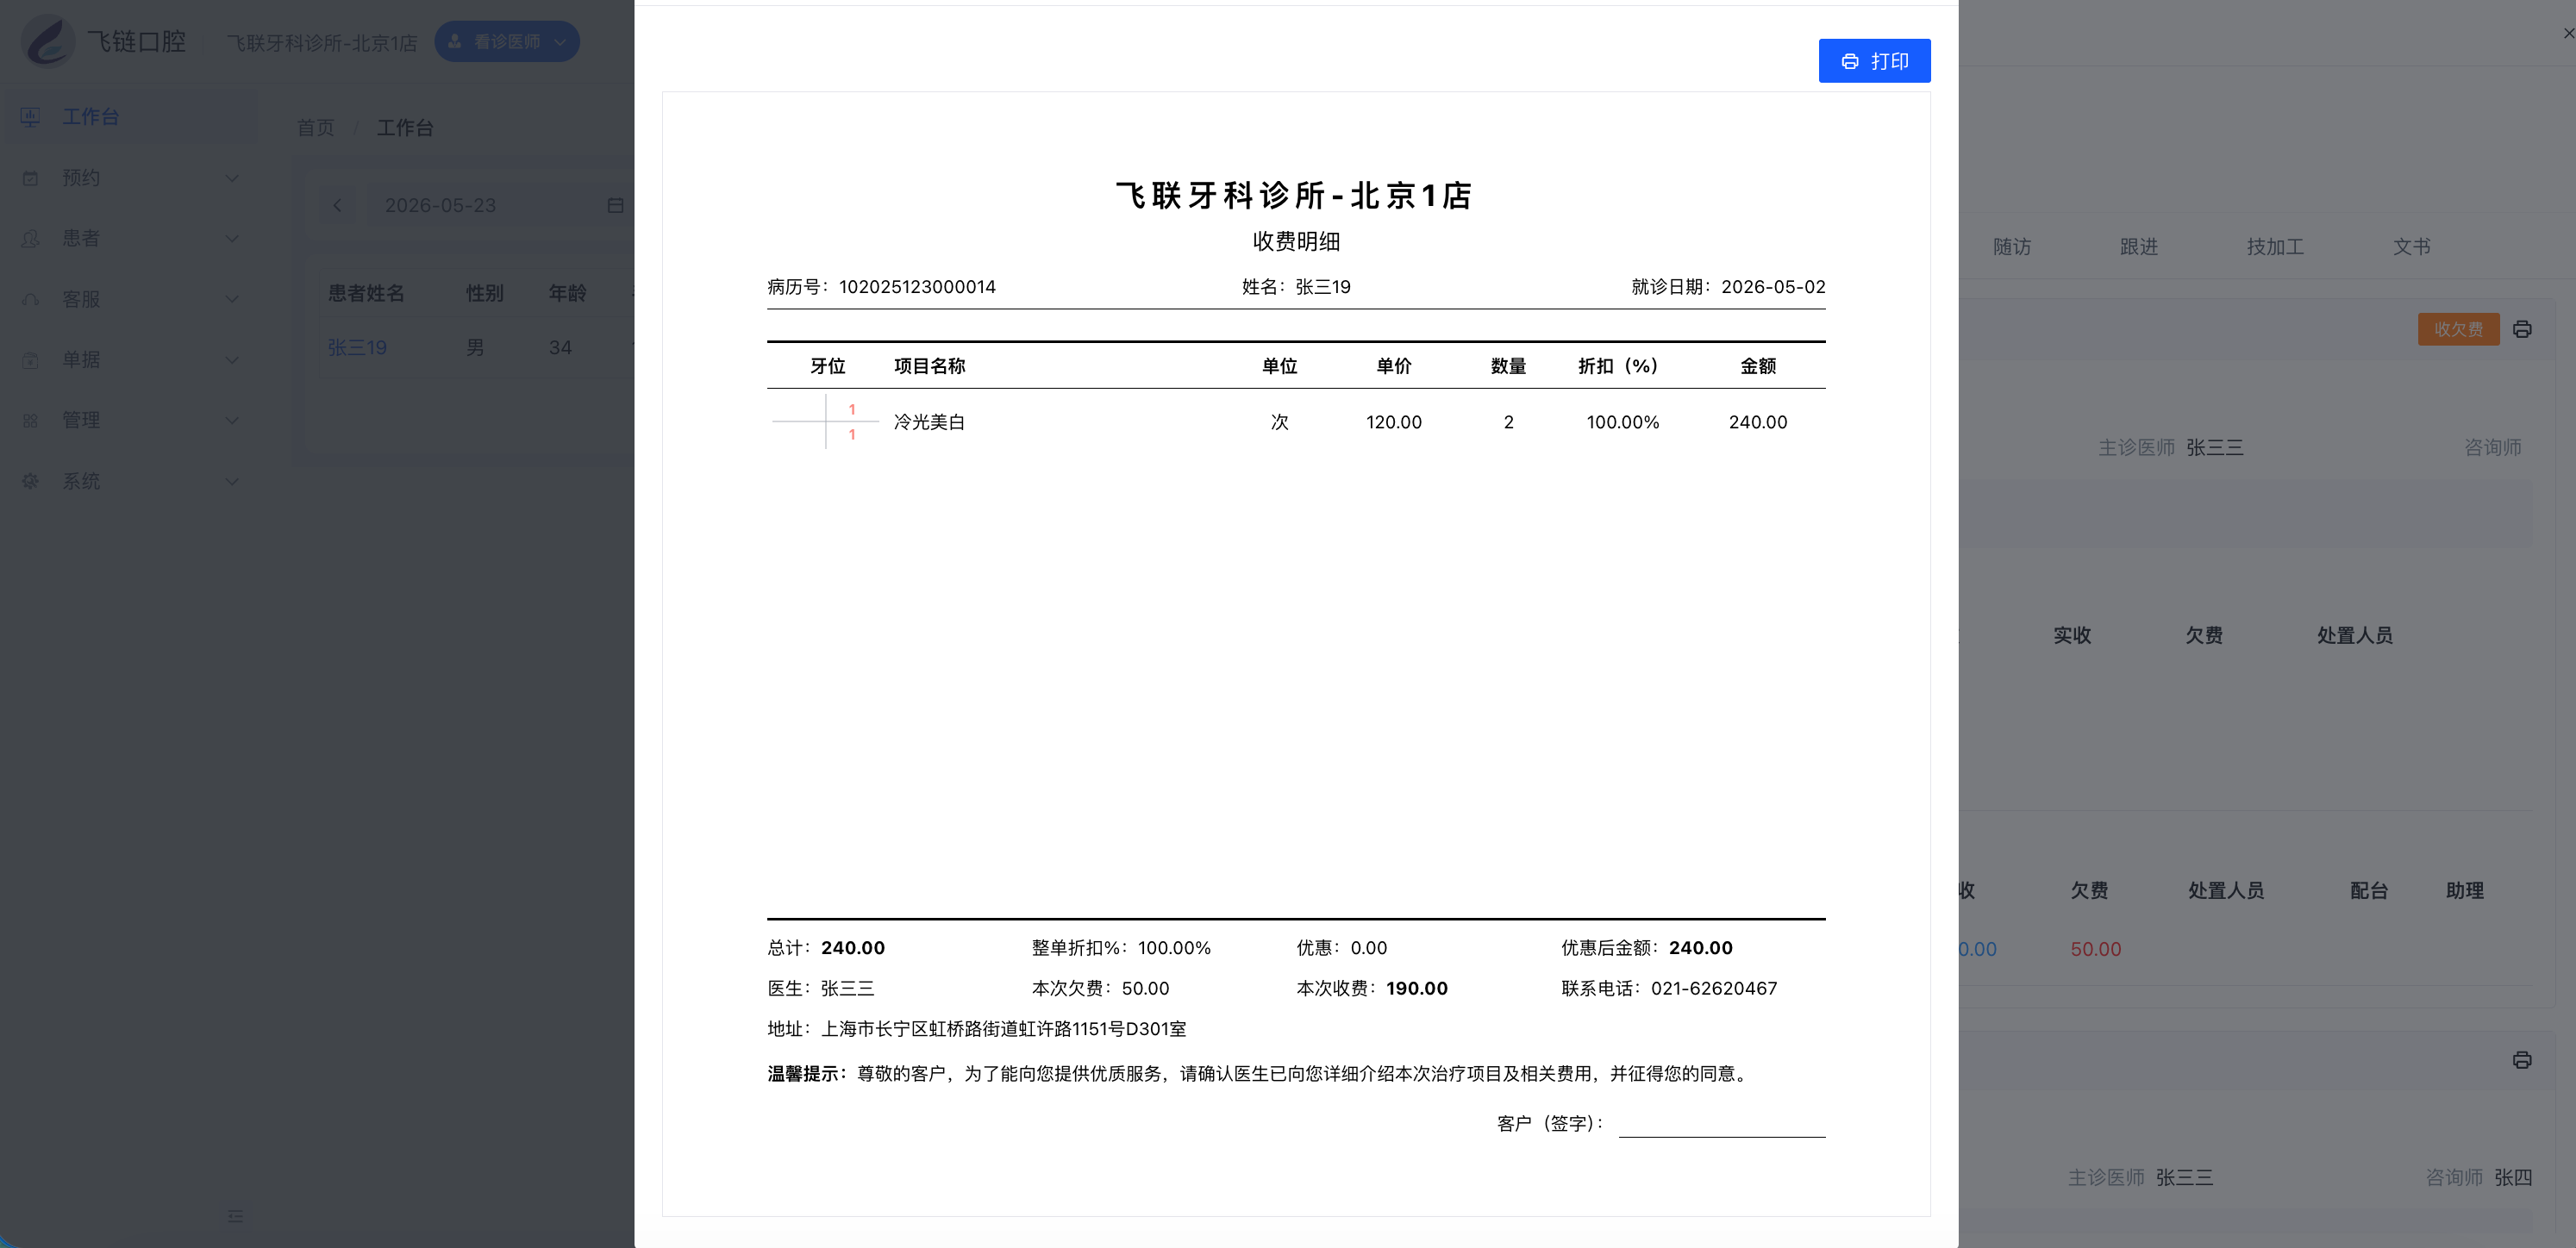Expand the 客服 sidebar menu
The image size is (2576, 1248).
click(129, 299)
